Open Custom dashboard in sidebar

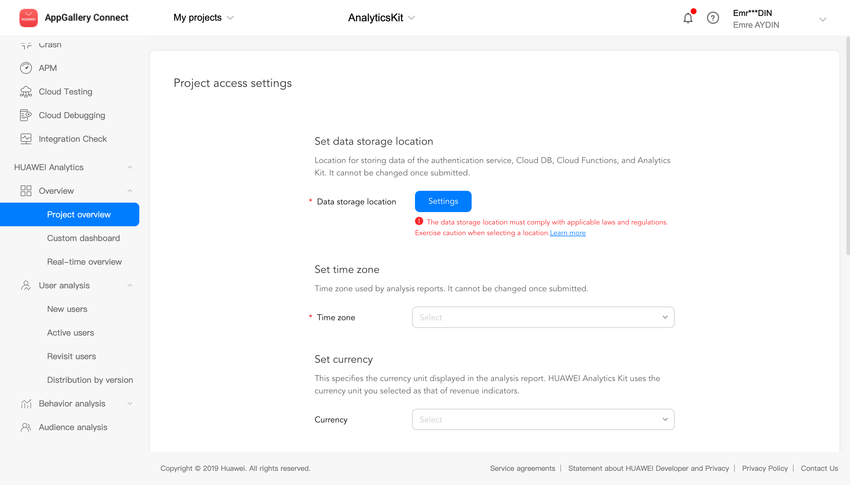click(x=83, y=238)
